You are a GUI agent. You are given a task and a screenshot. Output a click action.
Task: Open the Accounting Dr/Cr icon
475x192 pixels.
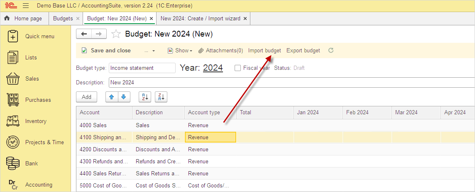[12, 185]
